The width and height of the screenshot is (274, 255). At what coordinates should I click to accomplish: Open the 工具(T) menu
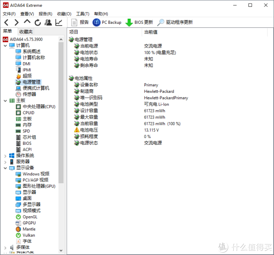point(83,14)
